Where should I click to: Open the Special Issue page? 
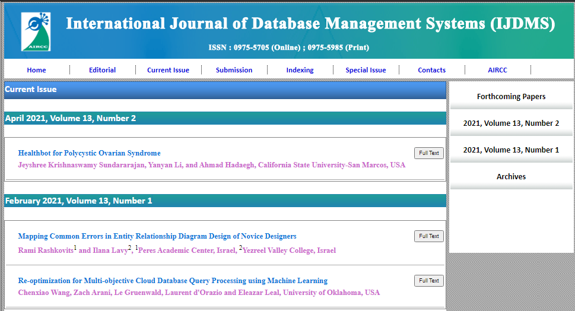[366, 70]
